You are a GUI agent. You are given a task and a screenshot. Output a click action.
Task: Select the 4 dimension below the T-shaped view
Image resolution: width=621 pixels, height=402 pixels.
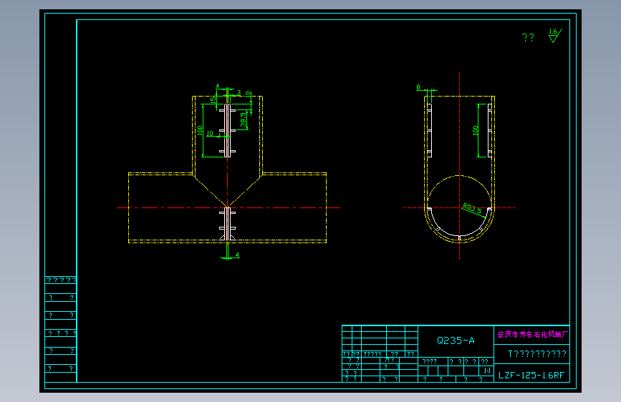click(237, 255)
